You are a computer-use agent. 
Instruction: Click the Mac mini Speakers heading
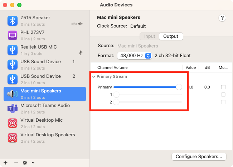(x=118, y=17)
